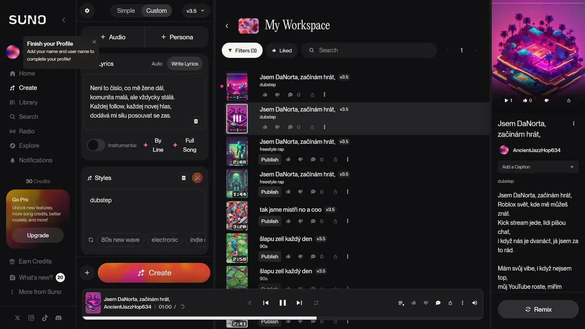Image resolution: width=585 pixels, height=329 pixels.
Task: Open Radio in the sidebar
Action: pos(22,131)
